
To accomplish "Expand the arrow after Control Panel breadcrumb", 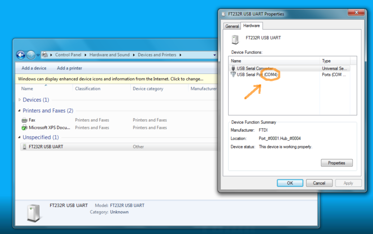I will point(86,55).
